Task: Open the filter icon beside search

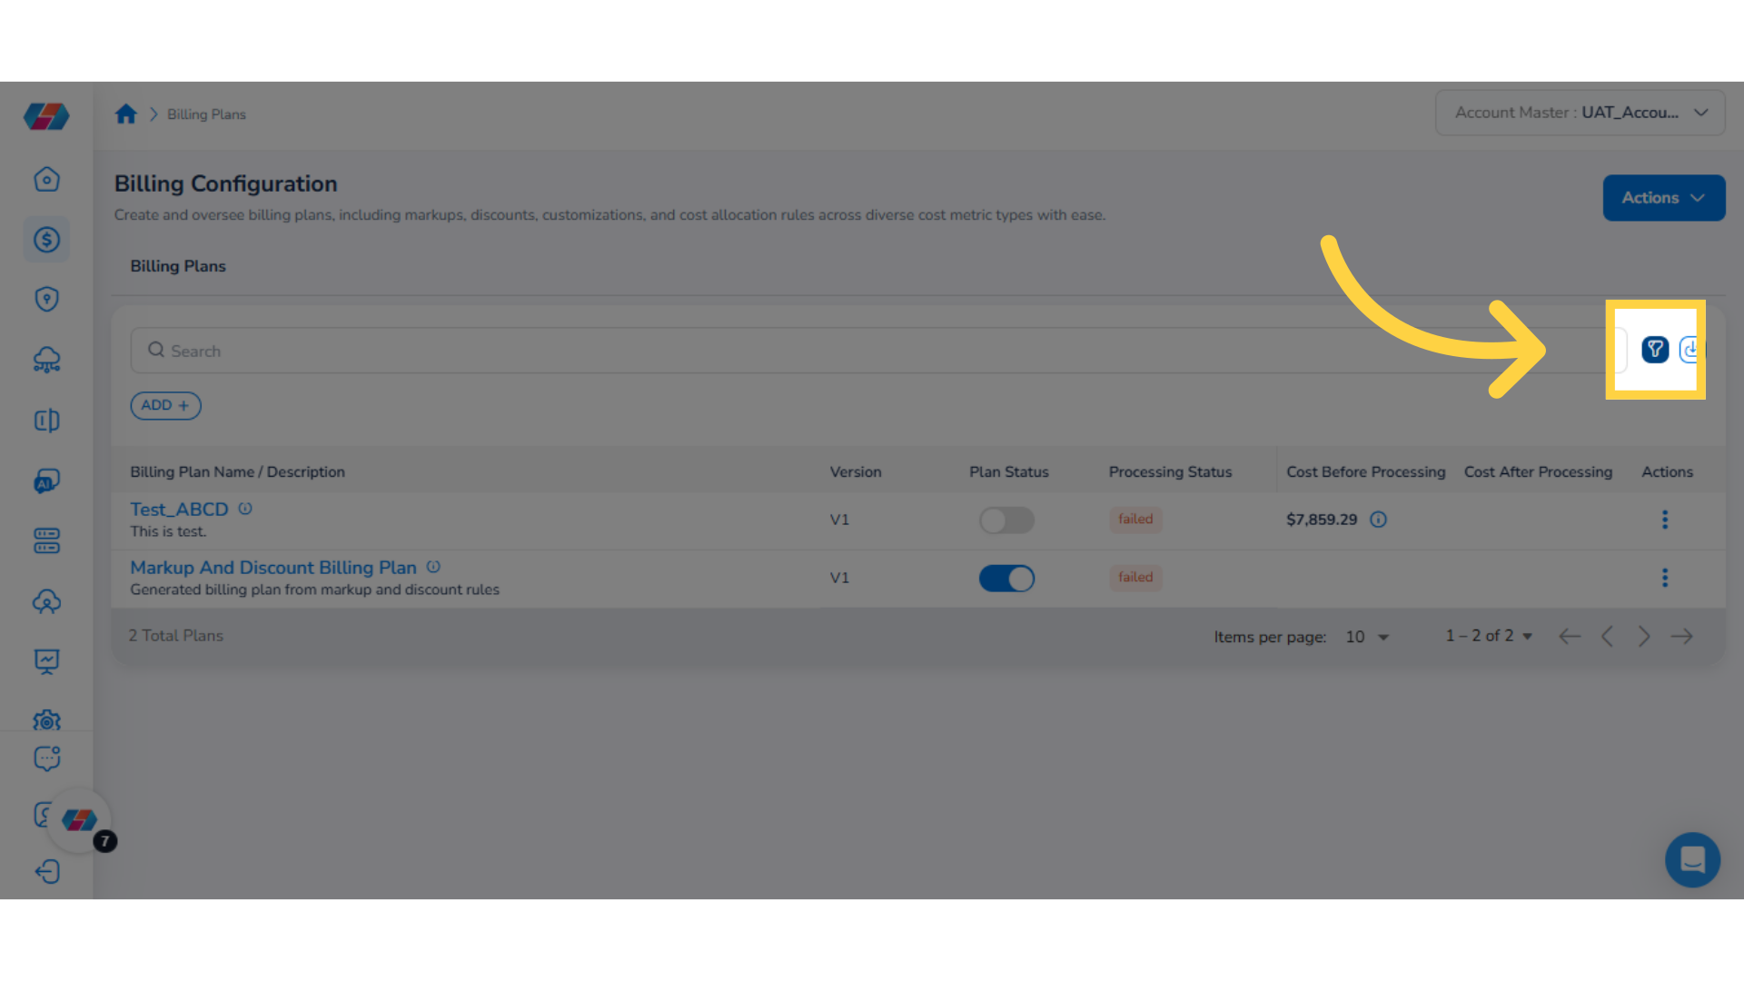Action: point(1655,350)
